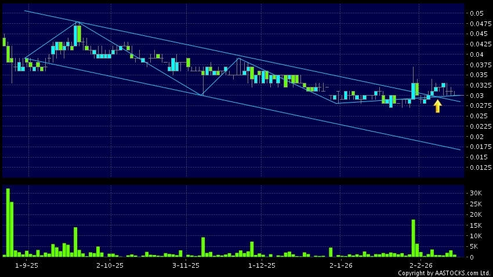This screenshot has width=493, height=277.
Task: Select the 1-12-25 date on the axis
Action: 262,265
